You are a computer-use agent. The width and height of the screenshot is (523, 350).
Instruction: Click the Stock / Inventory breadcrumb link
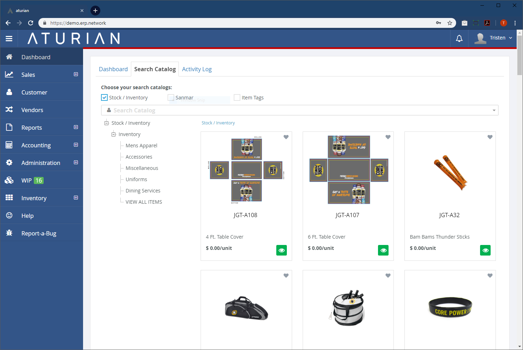(218, 123)
